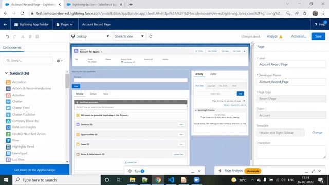Refresh the canvas preview
This screenshot has height=185, width=329.
151,36
